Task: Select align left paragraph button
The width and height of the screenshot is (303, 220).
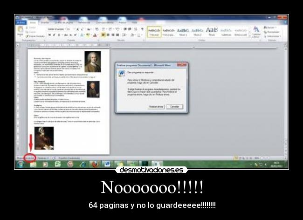Action: pyautogui.click(x=103, y=35)
